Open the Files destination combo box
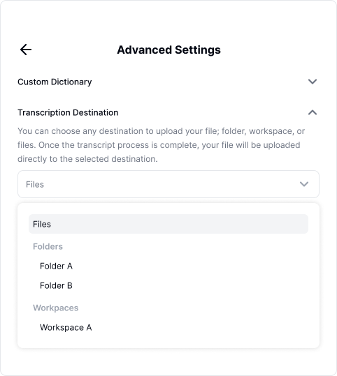This screenshot has width=337, height=376. pos(168,184)
